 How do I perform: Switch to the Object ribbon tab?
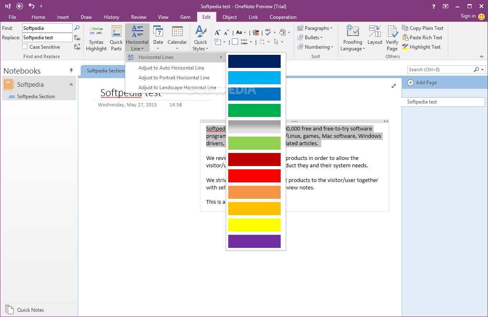point(230,17)
